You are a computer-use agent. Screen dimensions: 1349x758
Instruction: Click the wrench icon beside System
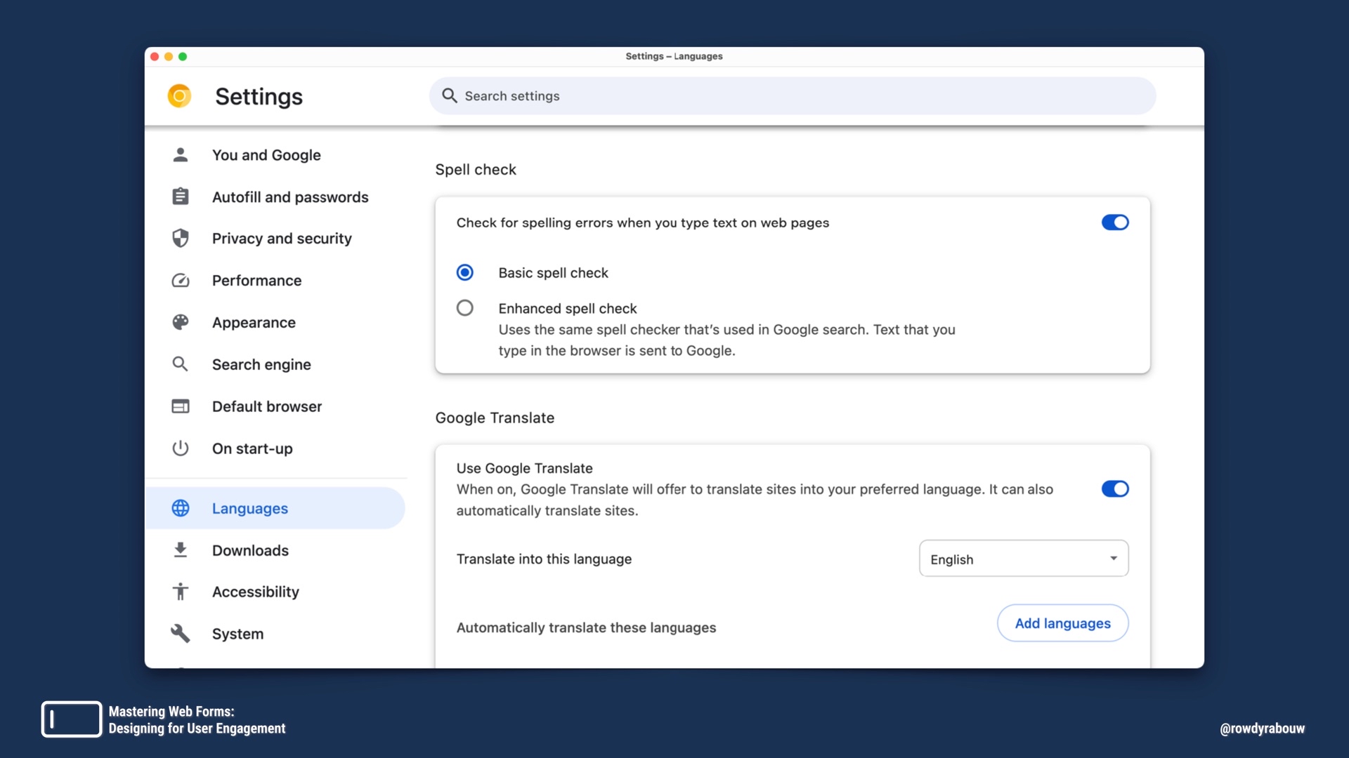pyautogui.click(x=181, y=633)
